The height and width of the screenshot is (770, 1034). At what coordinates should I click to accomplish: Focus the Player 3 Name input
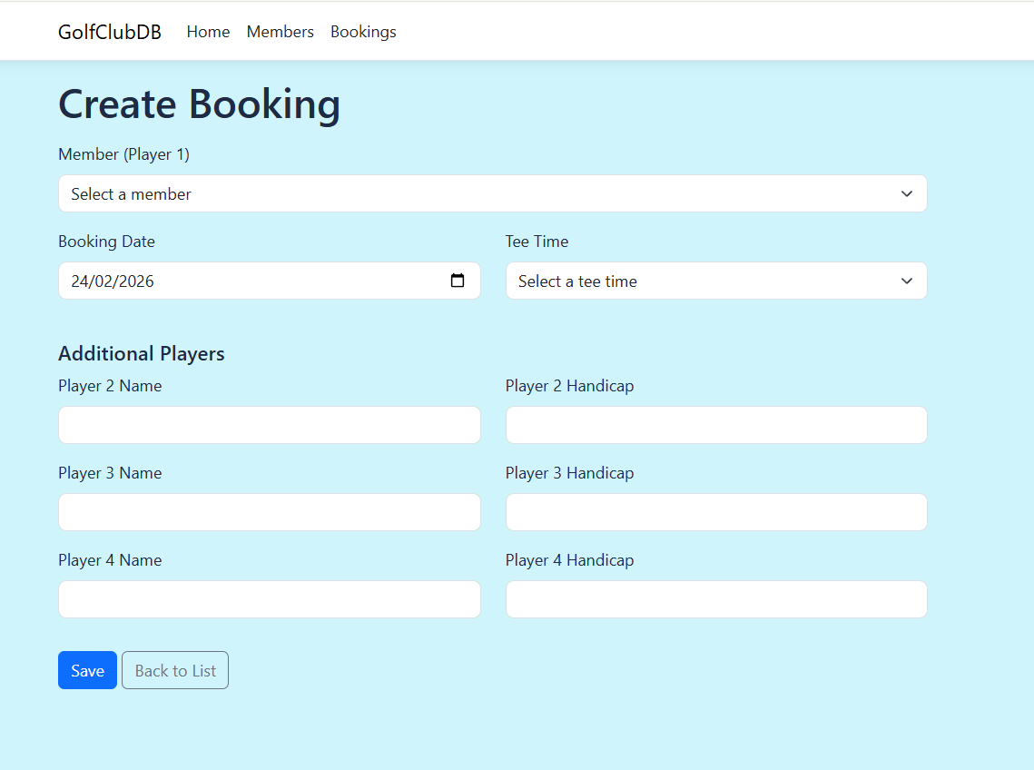[x=269, y=512]
